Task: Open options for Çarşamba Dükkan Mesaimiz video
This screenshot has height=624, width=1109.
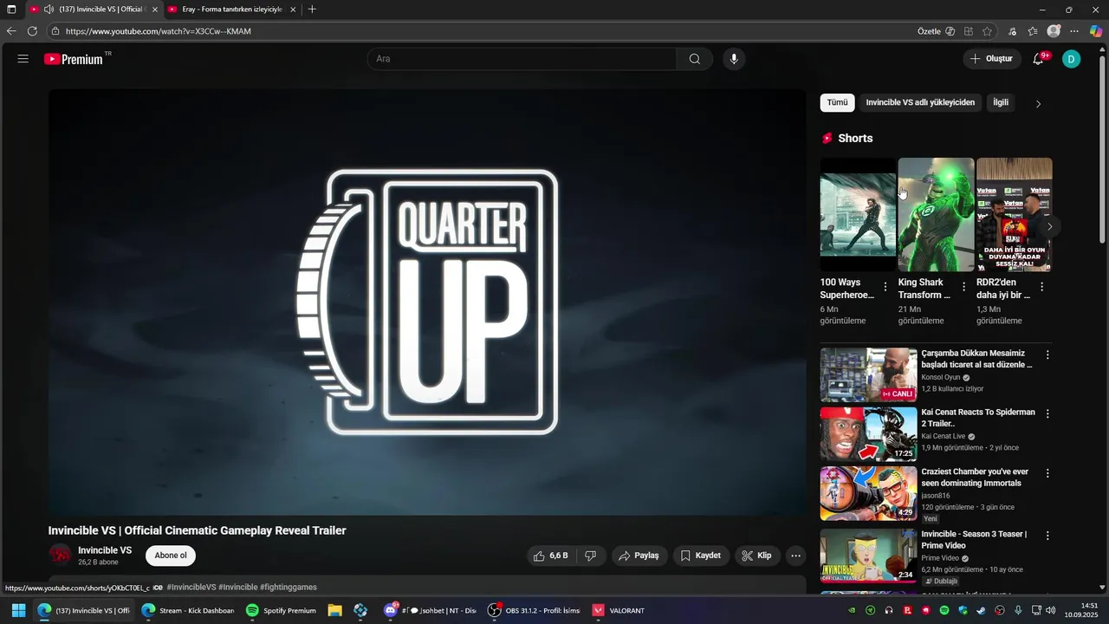Action: 1047,354
